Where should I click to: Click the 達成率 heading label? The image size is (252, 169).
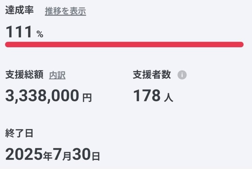point(19,11)
